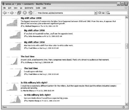Click the first 'Big shift after 1950' heading
The width and height of the screenshot is (129, 110).
click(31, 18)
